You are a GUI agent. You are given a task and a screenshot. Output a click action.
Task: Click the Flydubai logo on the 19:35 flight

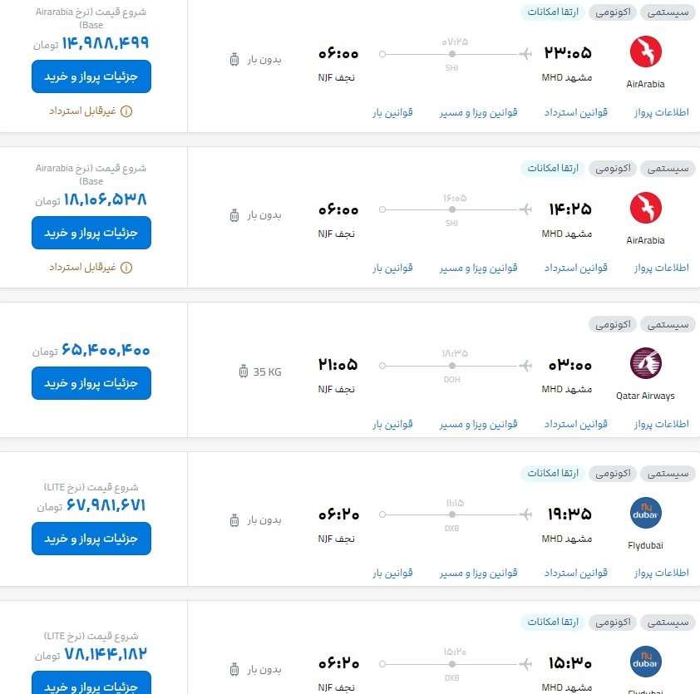pyautogui.click(x=645, y=513)
